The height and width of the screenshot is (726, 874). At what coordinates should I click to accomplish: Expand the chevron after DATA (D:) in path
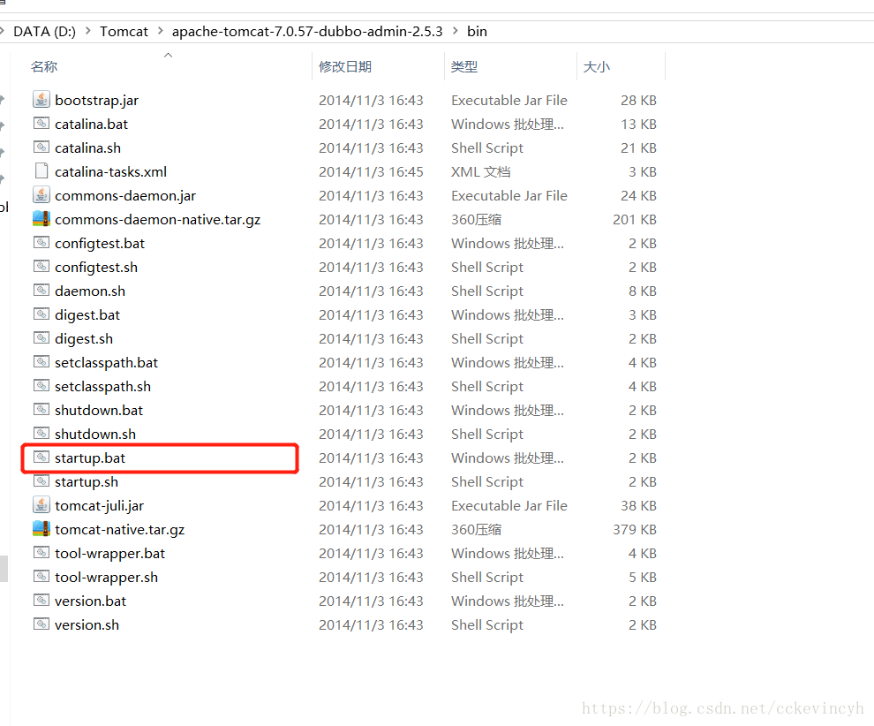pyautogui.click(x=88, y=31)
